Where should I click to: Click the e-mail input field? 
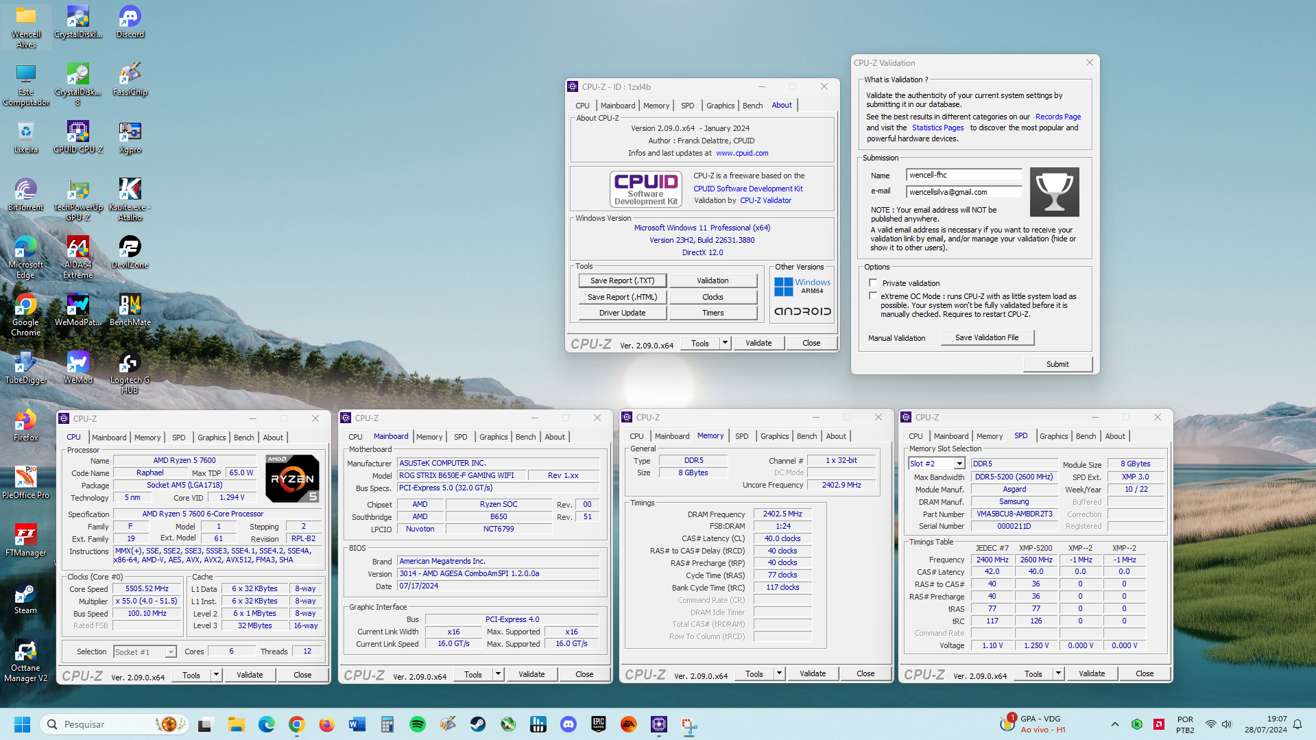click(x=964, y=192)
